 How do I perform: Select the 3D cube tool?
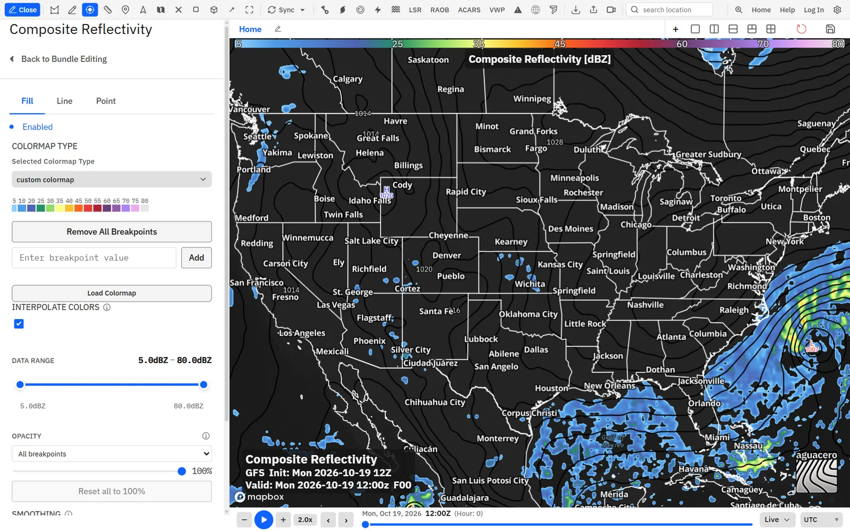[x=214, y=10]
